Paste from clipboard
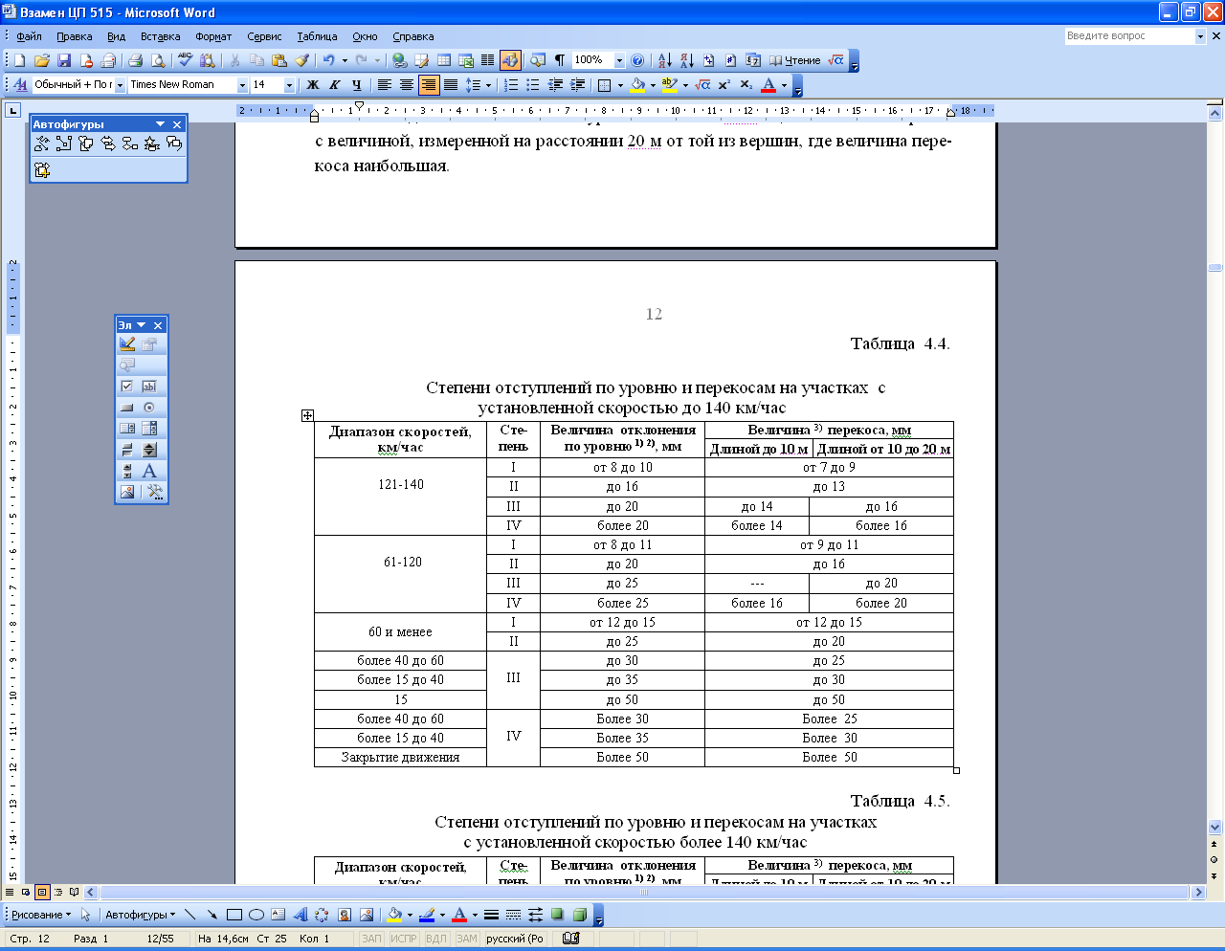Viewport: 1225px width, 951px height. click(279, 60)
